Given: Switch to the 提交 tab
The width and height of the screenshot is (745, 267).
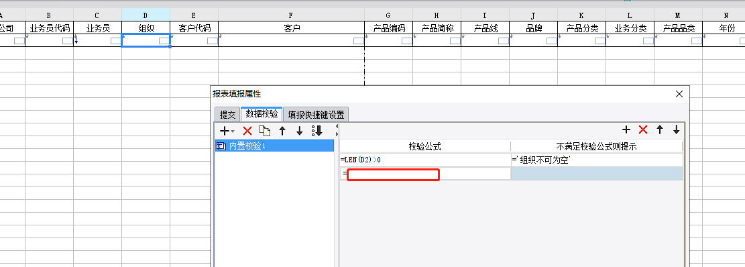Looking at the screenshot, I should [x=227, y=115].
